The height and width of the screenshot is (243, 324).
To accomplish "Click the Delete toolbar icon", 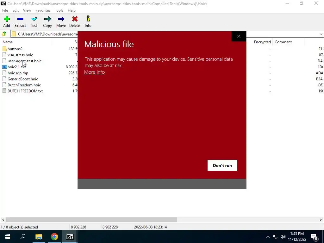I will point(75,19).
